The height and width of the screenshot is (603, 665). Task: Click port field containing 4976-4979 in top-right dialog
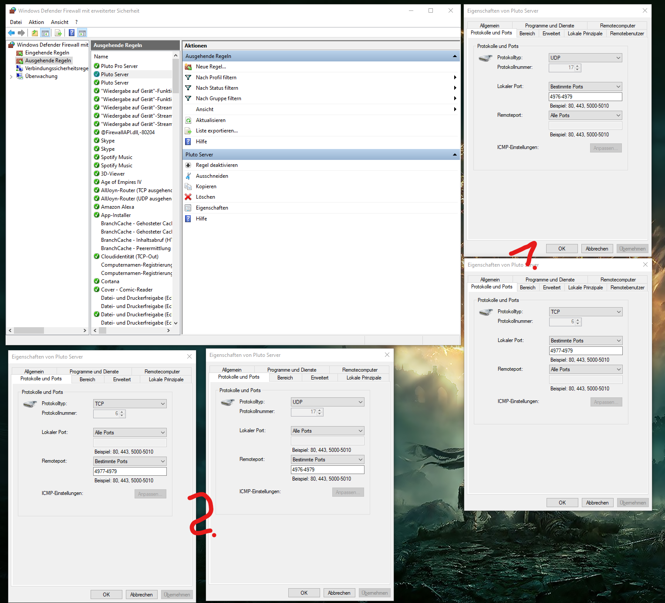point(585,97)
